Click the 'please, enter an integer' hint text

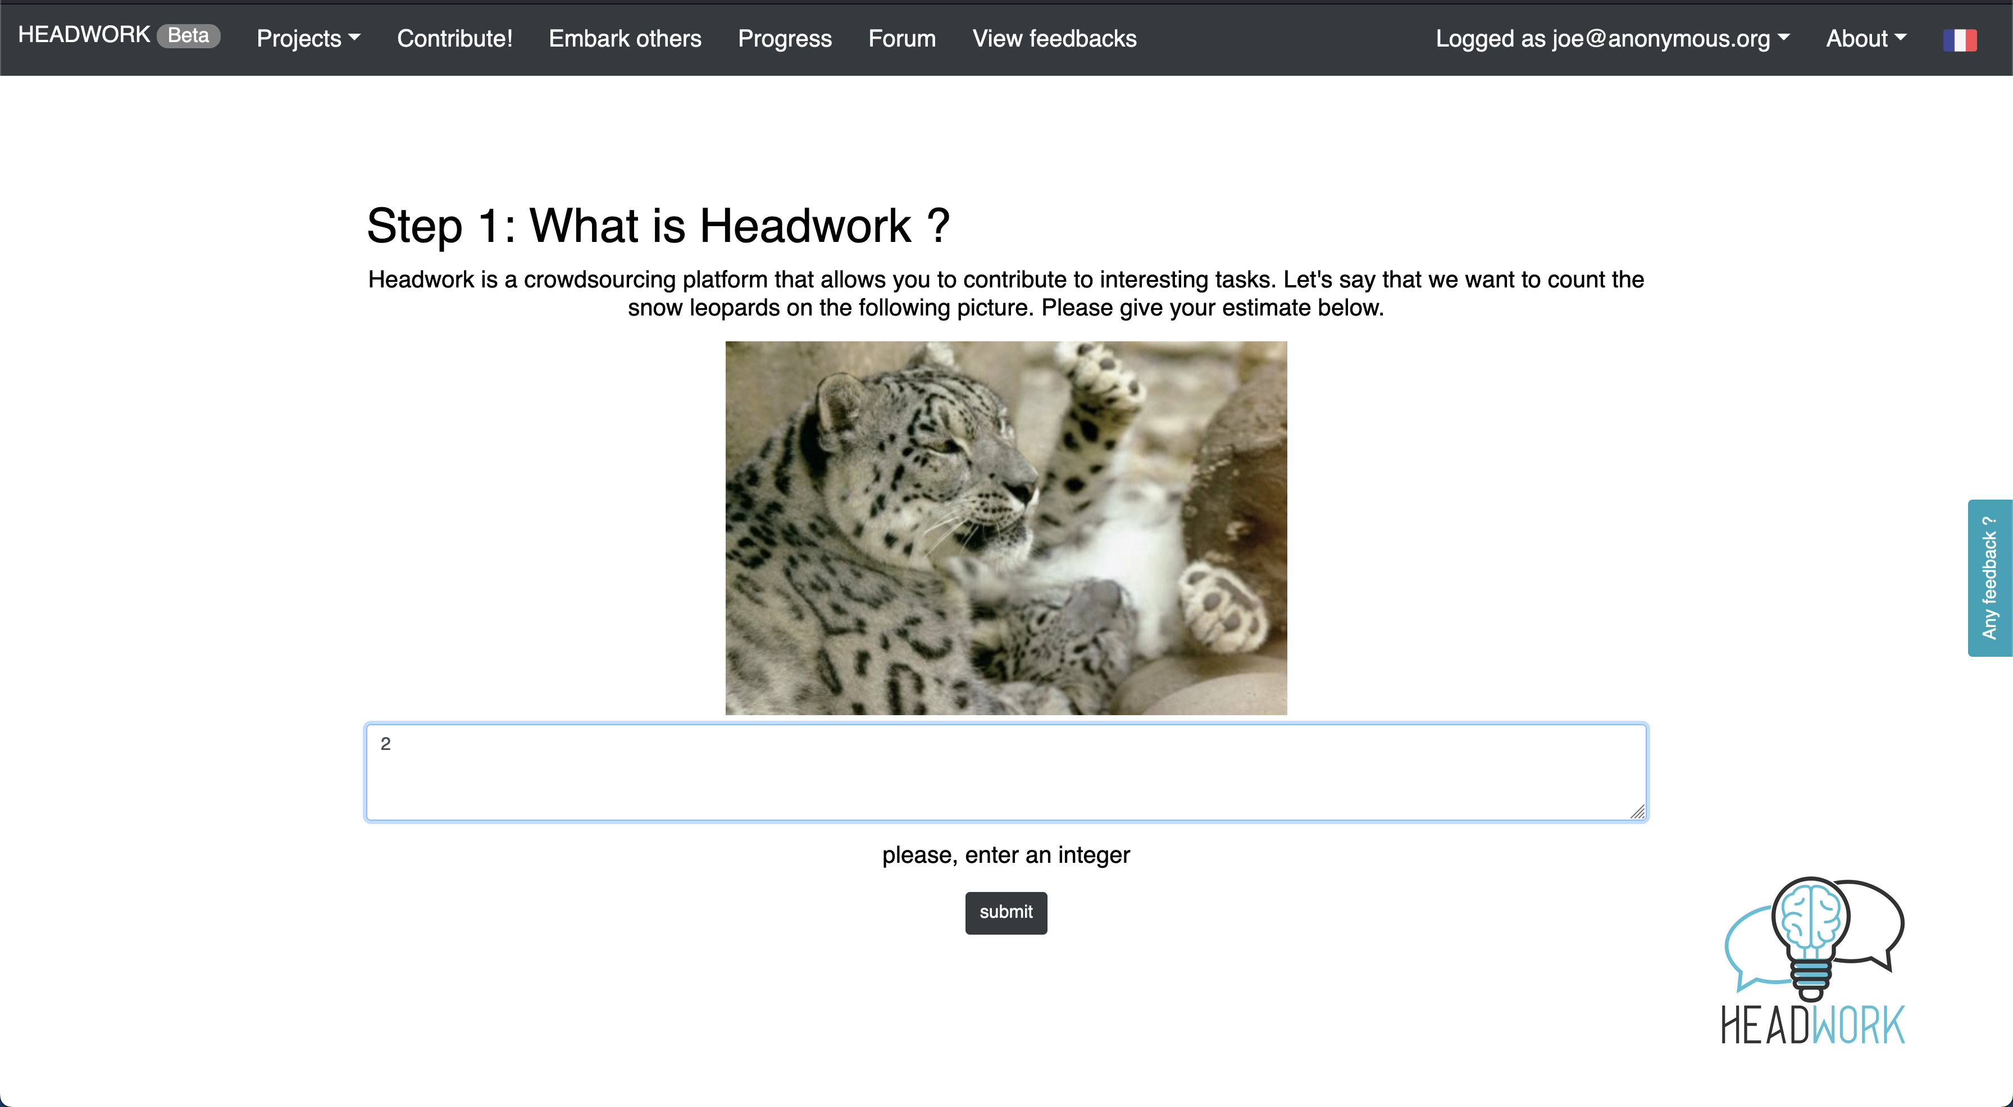tap(1006, 854)
